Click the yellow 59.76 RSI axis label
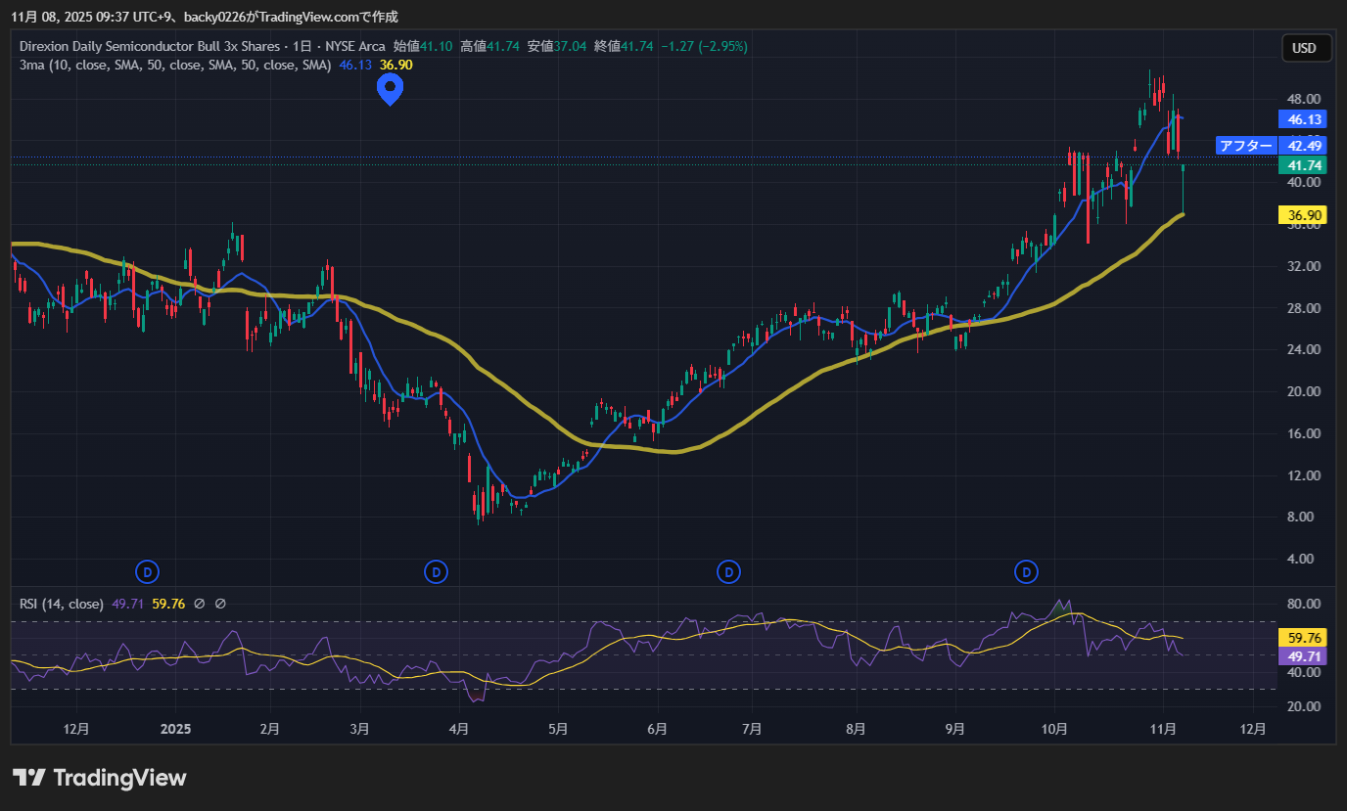 tap(1305, 637)
